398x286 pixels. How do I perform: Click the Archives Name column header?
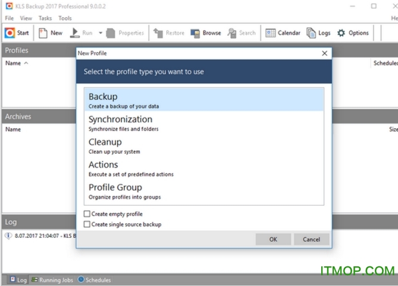[13, 129]
